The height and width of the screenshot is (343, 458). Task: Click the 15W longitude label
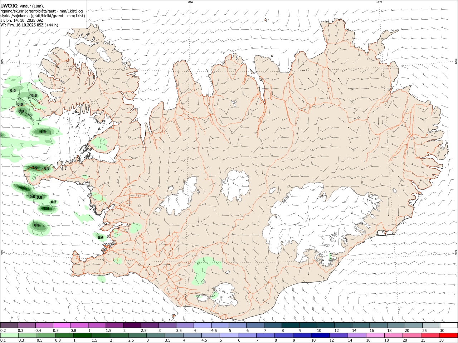379,2
